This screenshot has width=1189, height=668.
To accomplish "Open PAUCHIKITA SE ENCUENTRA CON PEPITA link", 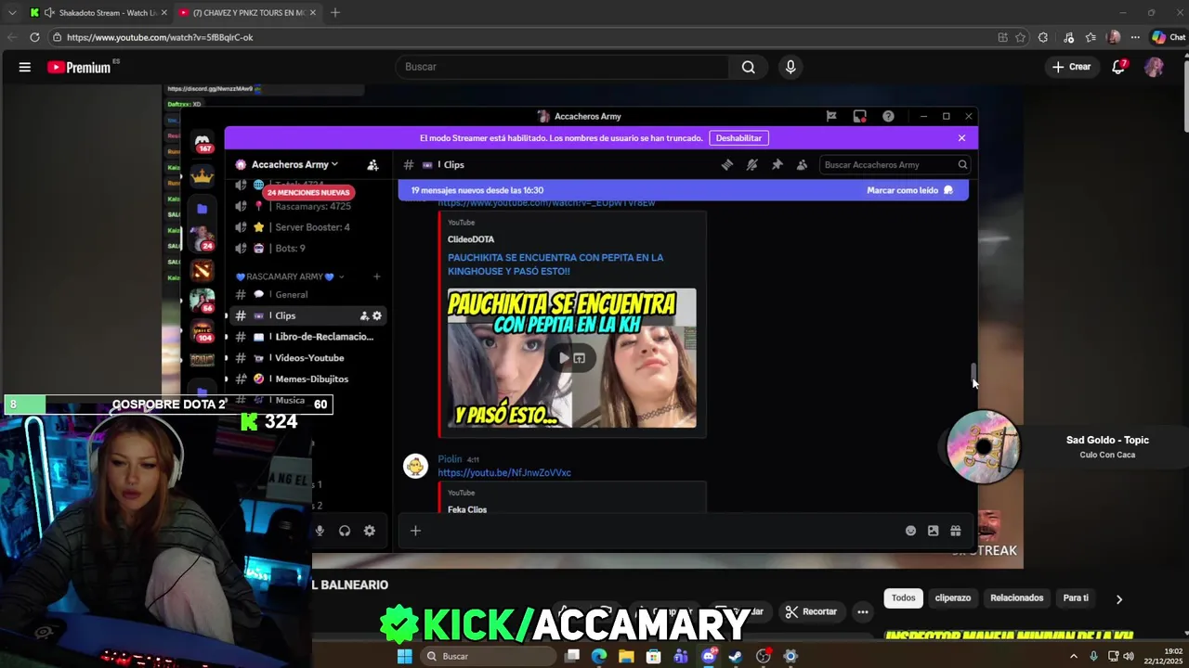I will point(555,264).
